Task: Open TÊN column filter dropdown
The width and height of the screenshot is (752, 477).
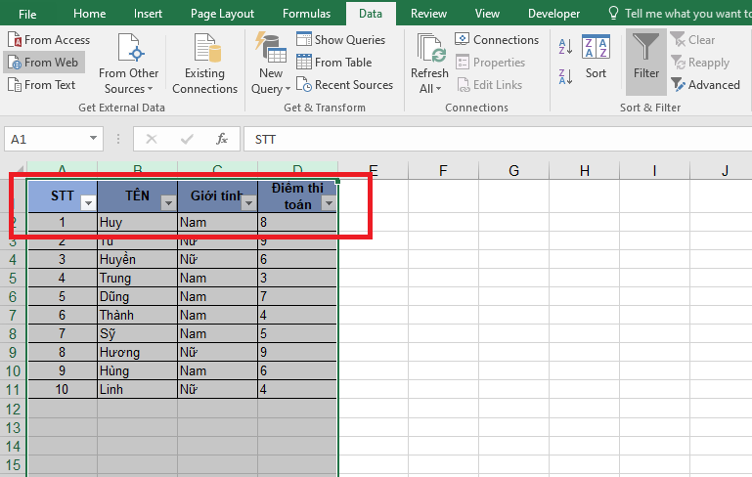Action: [x=168, y=203]
